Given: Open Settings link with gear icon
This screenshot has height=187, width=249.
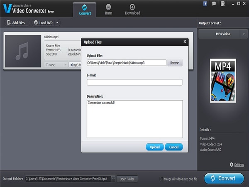Looking at the screenshot, I should (239, 165).
